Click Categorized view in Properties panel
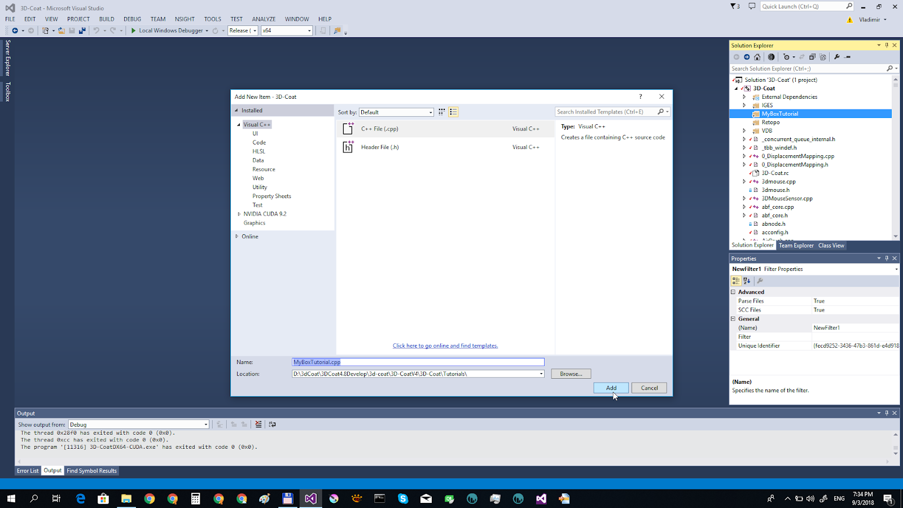Screen dimensions: 903x508 [x=736, y=281]
